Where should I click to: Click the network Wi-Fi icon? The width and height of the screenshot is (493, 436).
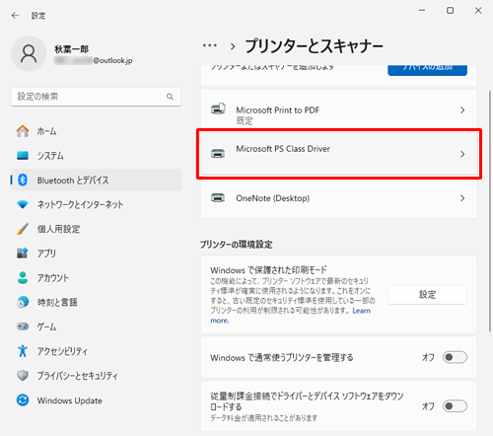click(x=23, y=204)
